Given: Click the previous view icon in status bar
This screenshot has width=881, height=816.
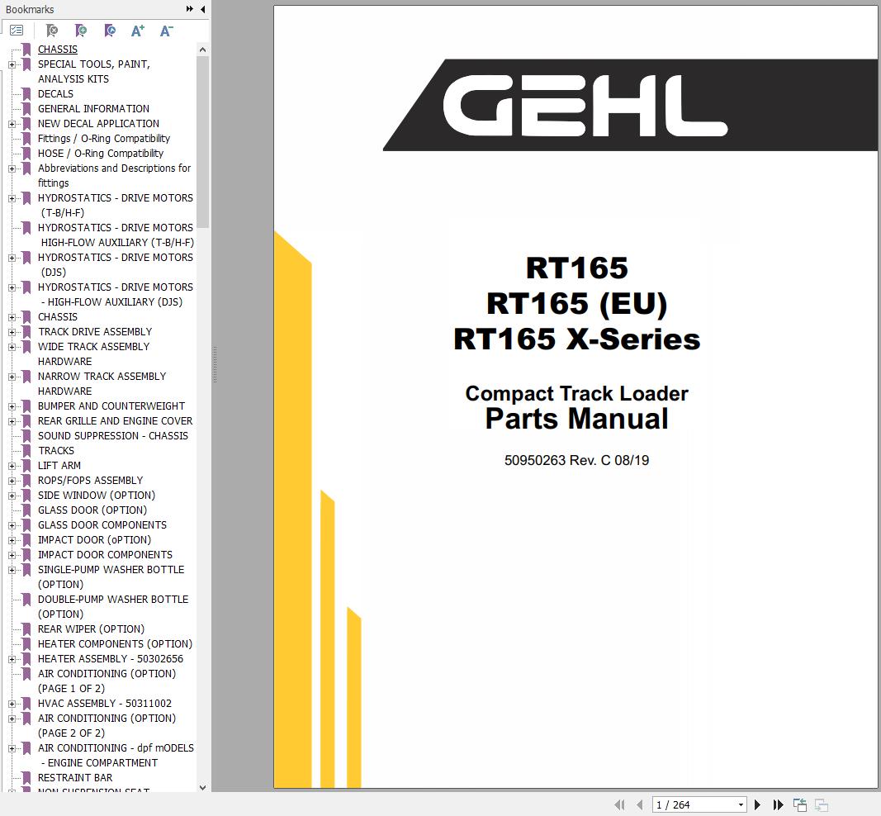Looking at the screenshot, I should [x=800, y=804].
